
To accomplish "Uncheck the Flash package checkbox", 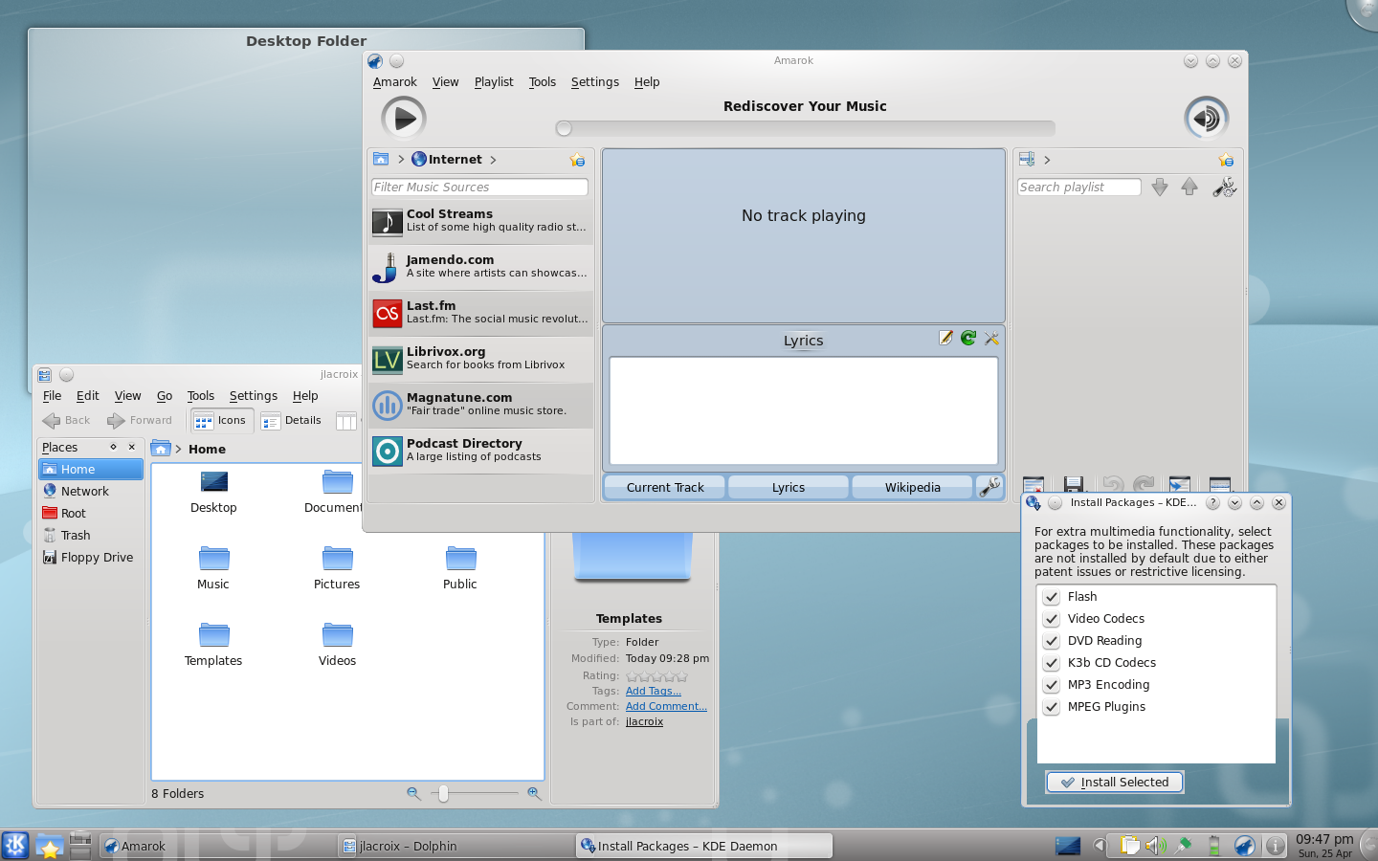I will coord(1052,597).
